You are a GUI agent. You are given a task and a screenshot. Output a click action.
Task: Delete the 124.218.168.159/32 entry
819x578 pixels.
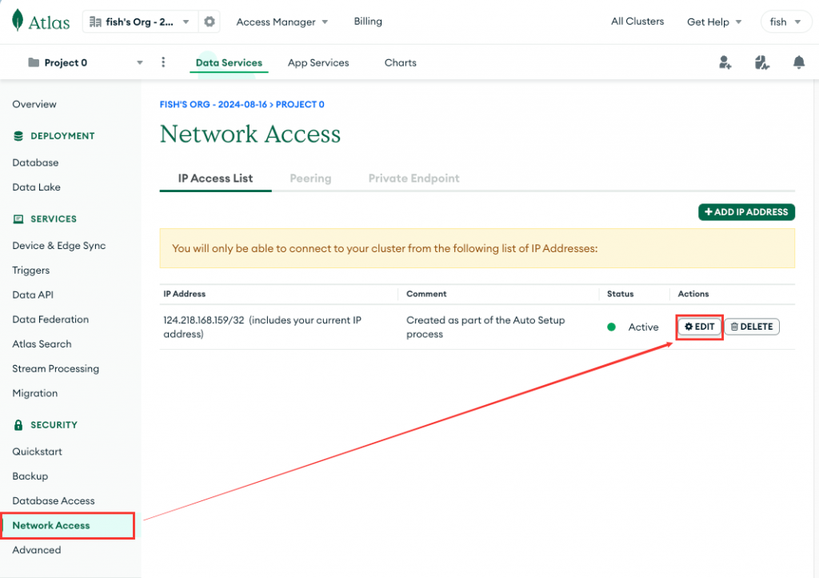pyautogui.click(x=752, y=327)
